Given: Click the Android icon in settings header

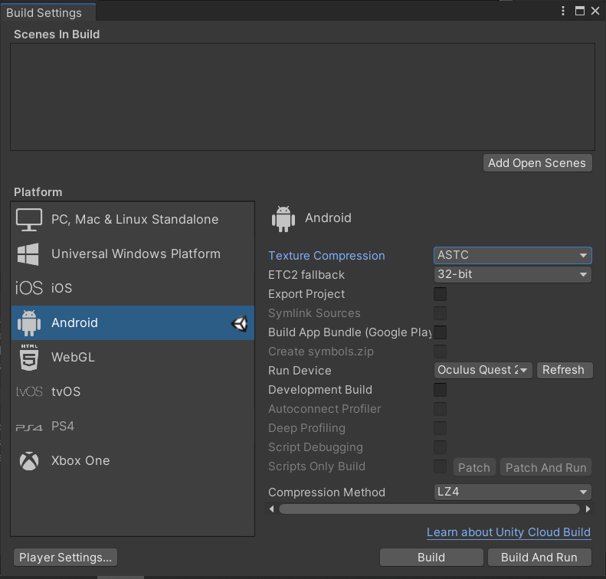Looking at the screenshot, I should tap(283, 219).
